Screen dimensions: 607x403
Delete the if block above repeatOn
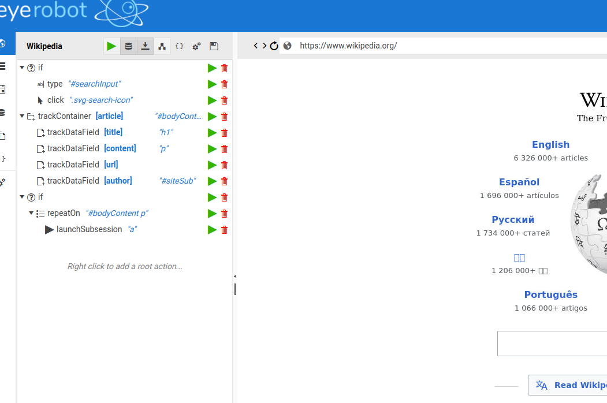224,197
